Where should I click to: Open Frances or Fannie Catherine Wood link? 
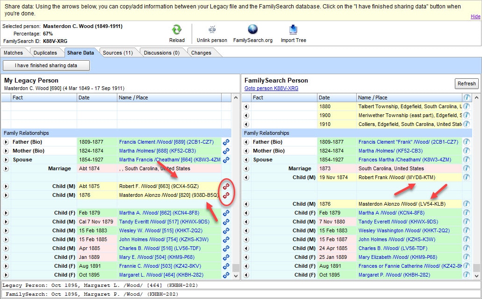[410, 266]
